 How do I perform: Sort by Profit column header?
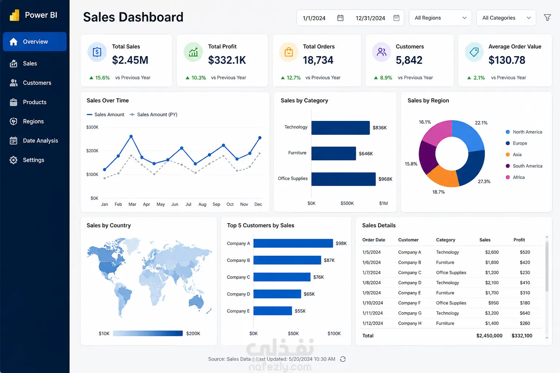(519, 240)
